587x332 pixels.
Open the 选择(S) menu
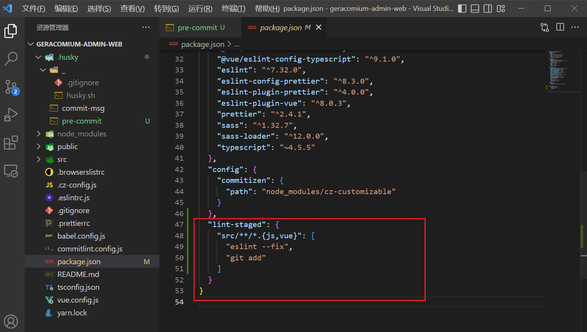coord(99,9)
